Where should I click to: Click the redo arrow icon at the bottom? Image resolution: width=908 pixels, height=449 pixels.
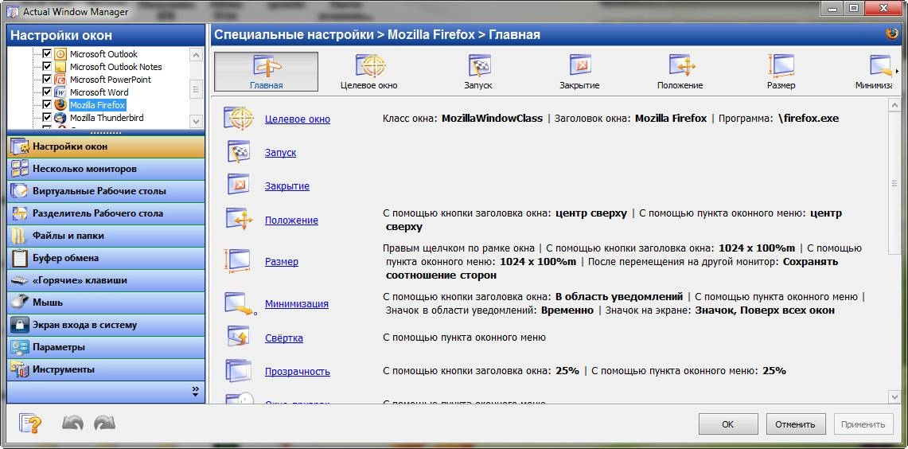pyautogui.click(x=104, y=423)
